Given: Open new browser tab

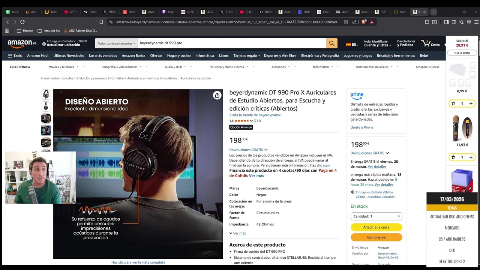Looking at the screenshot, I should coord(434,12).
